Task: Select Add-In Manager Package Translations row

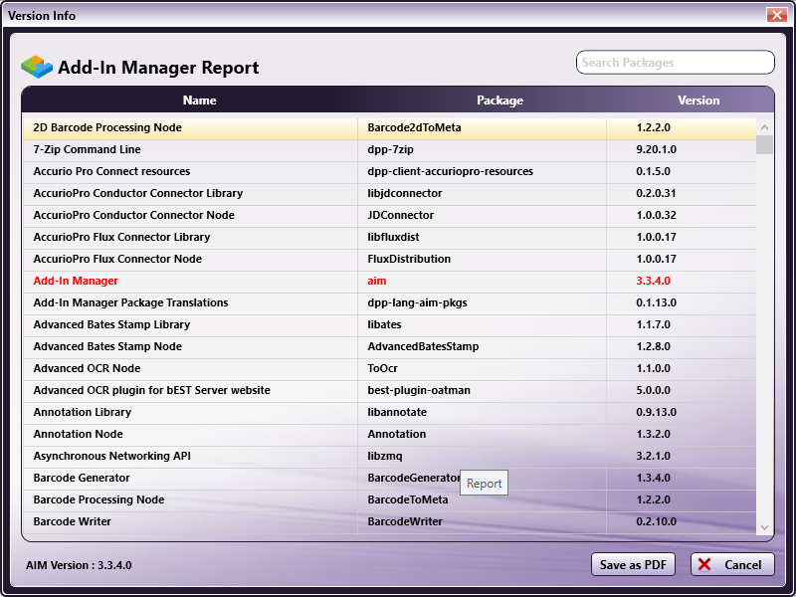Action: click(389, 302)
